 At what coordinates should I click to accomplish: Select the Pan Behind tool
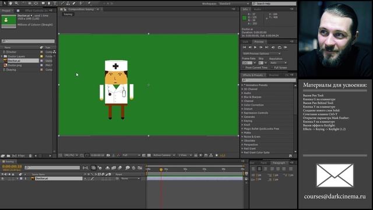(x=36, y=3)
